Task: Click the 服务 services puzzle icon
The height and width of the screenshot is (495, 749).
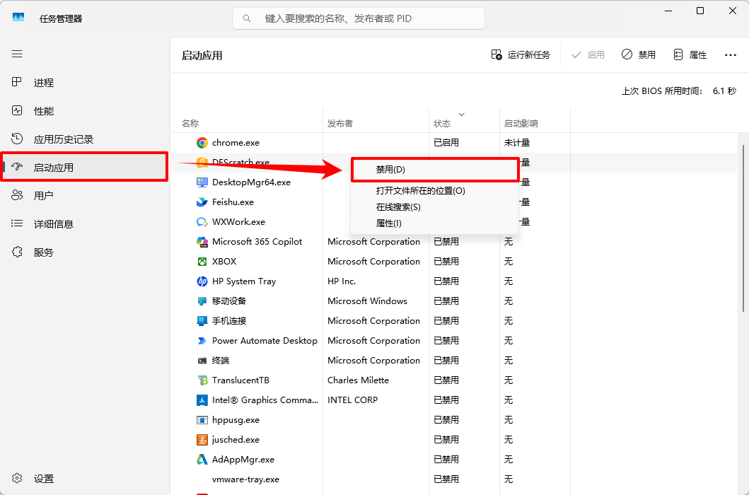Action: coord(17,252)
